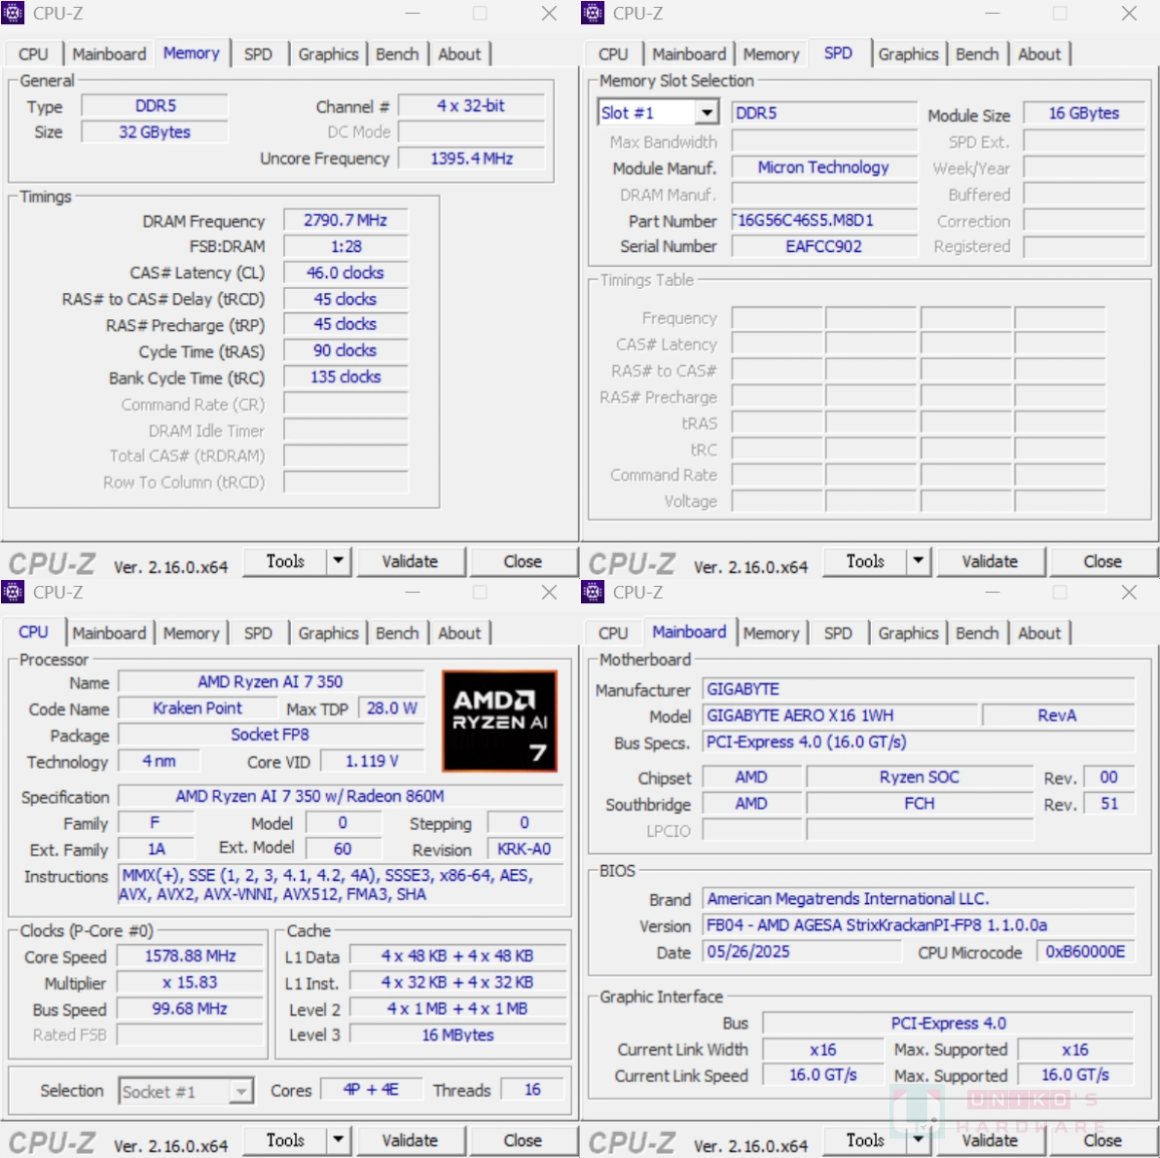Click CPU-Z app icon in SPD window title bar
The image size is (1160, 1158).
(592, 13)
